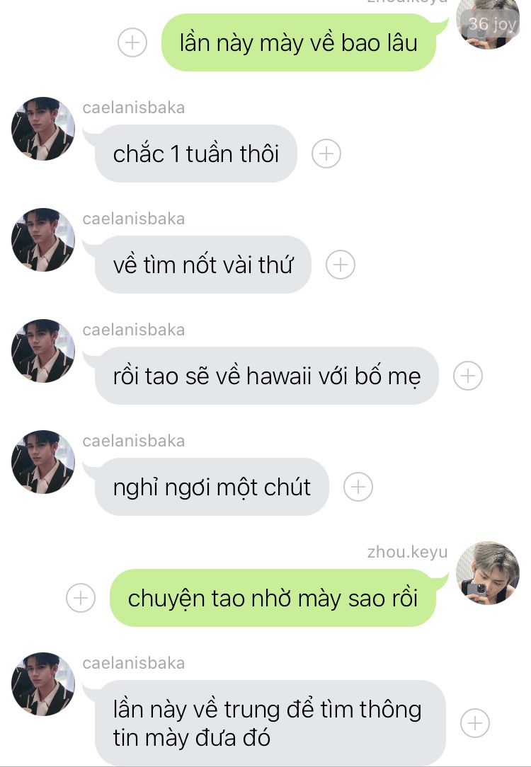Tap plus icon beside the hawaii message
Image resolution: width=531 pixels, height=767 pixels.
click(x=468, y=376)
